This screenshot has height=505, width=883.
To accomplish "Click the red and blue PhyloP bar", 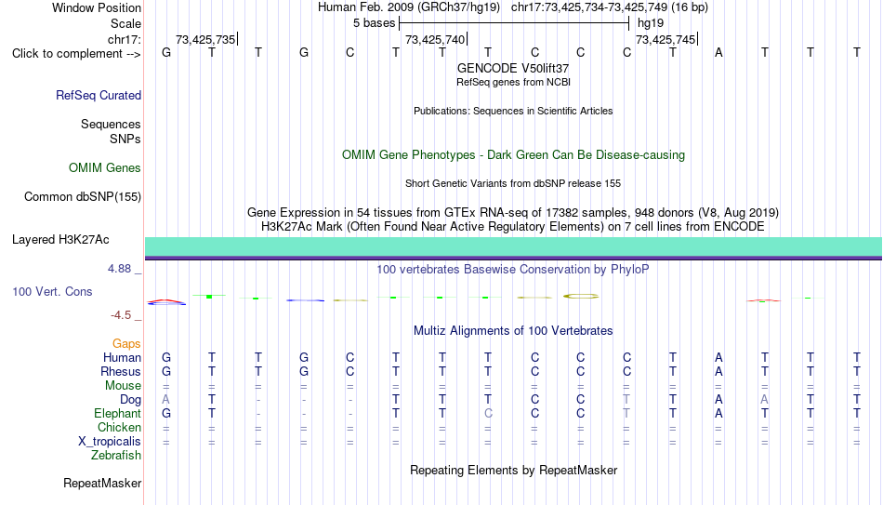I will (x=166, y=302).
